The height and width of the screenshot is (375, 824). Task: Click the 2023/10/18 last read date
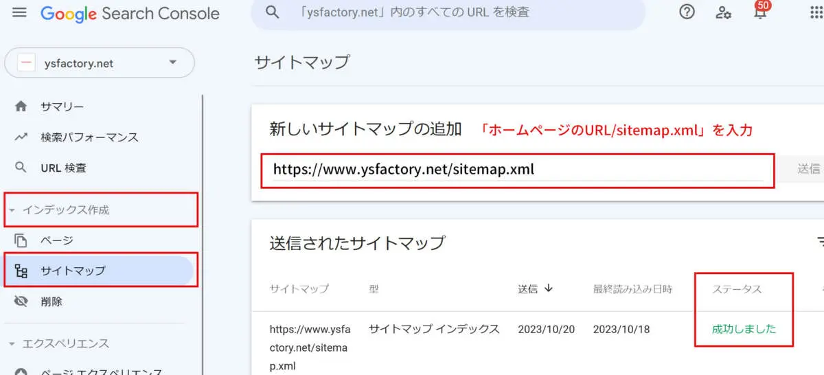point(621,330)
